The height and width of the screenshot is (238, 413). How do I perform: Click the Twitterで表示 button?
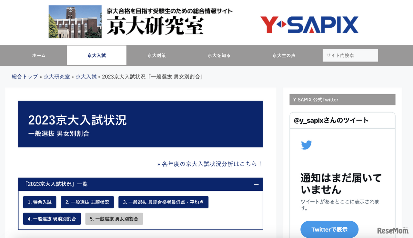[x=329, y=229]
